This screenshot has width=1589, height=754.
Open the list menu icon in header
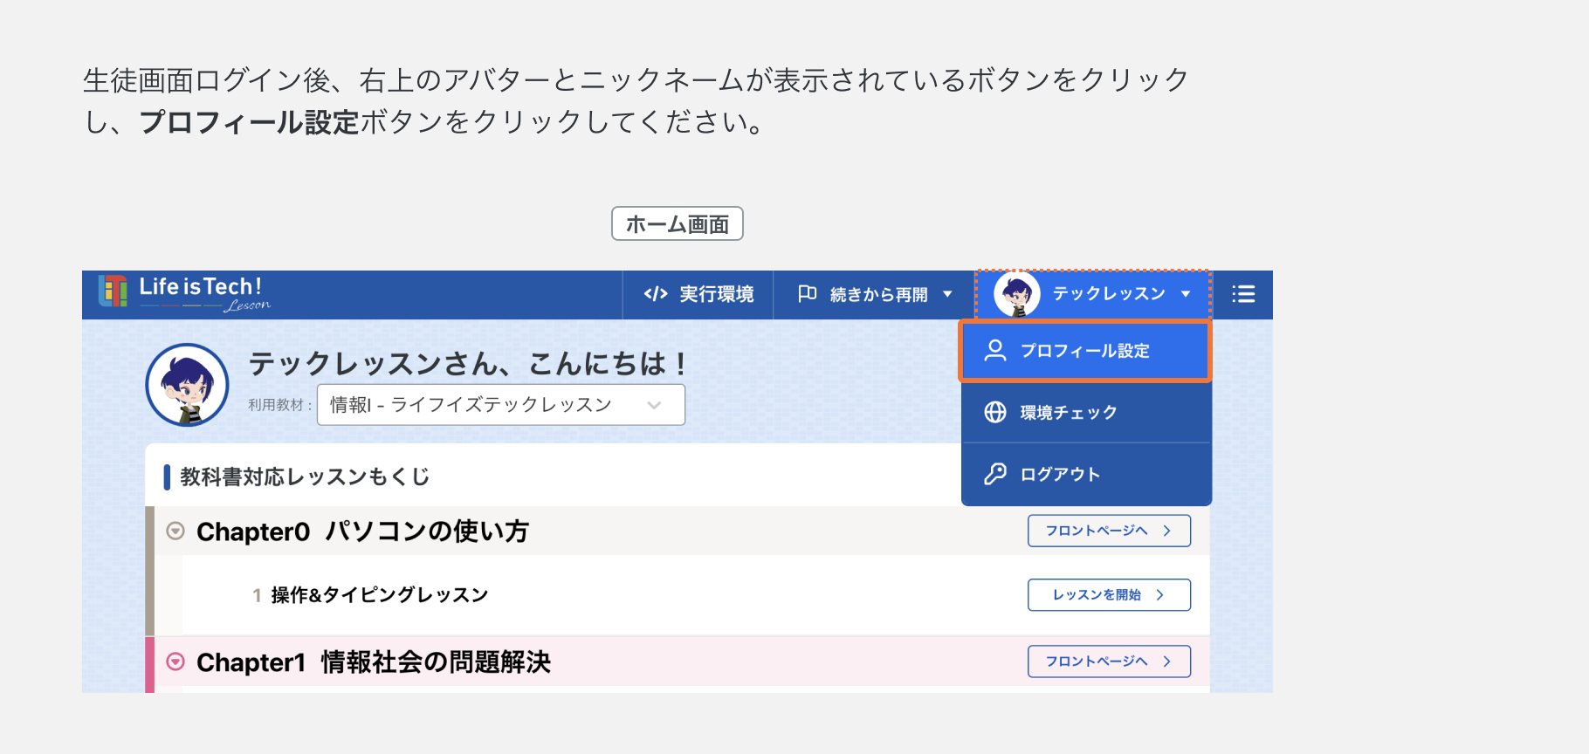click(1243, 294)
